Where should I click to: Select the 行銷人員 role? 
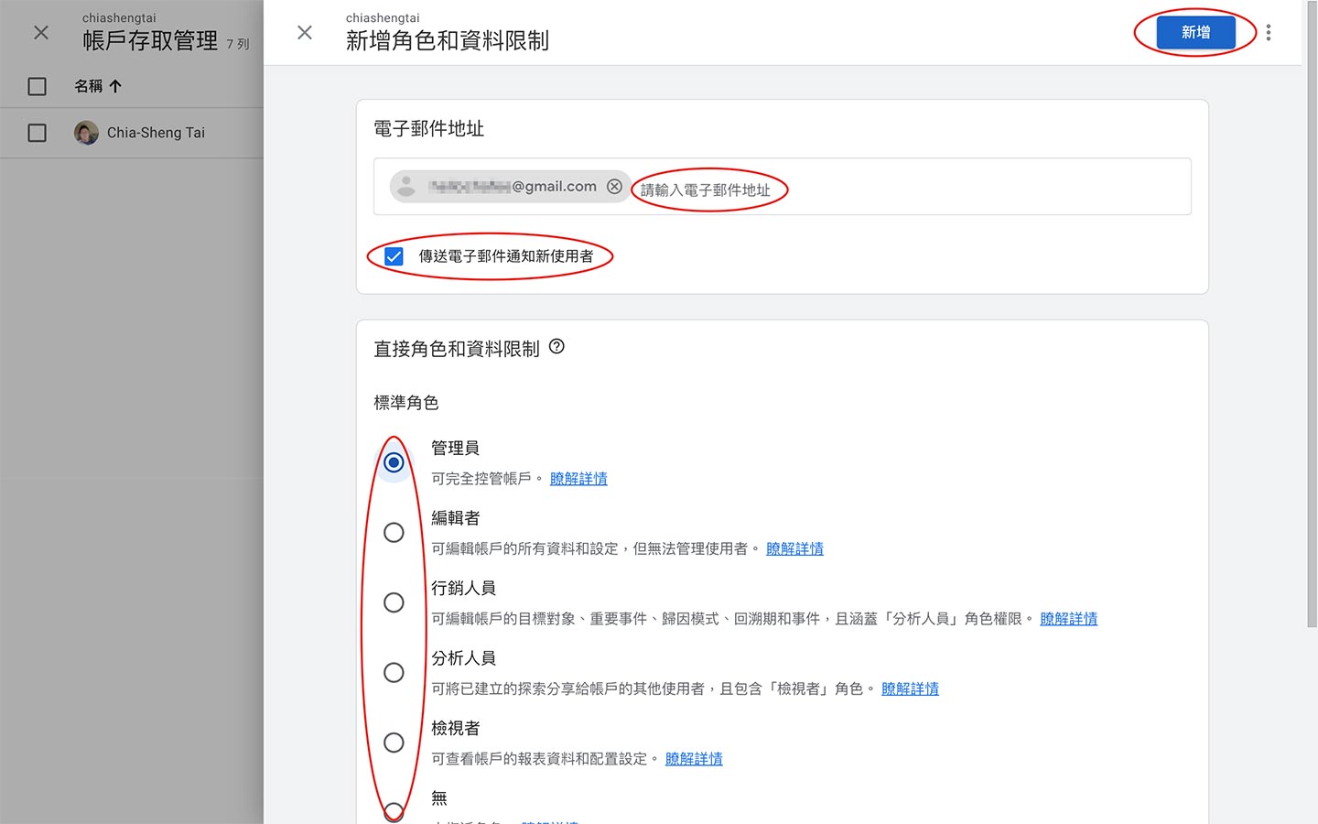(393, 602)
